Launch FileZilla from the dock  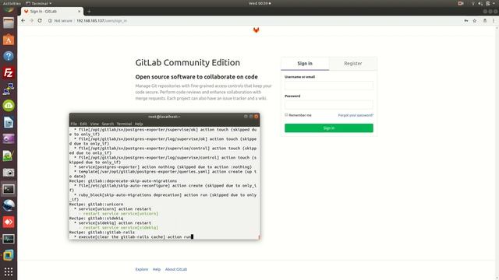click(x=9, y=72)
